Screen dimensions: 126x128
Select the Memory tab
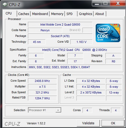click(57, 14)
